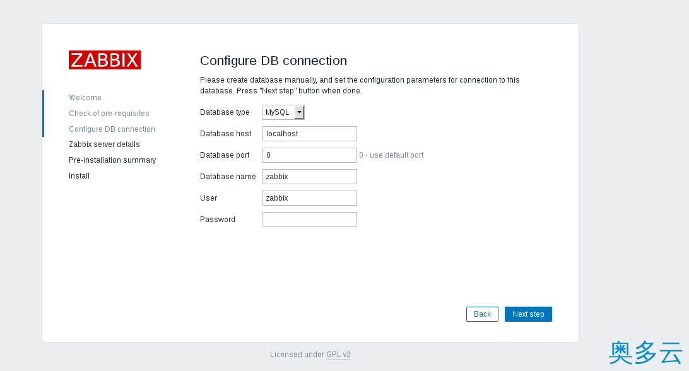Click the Configure DB connection heading
This screenshot has height=371, width=689.
(x=273, y=61)
